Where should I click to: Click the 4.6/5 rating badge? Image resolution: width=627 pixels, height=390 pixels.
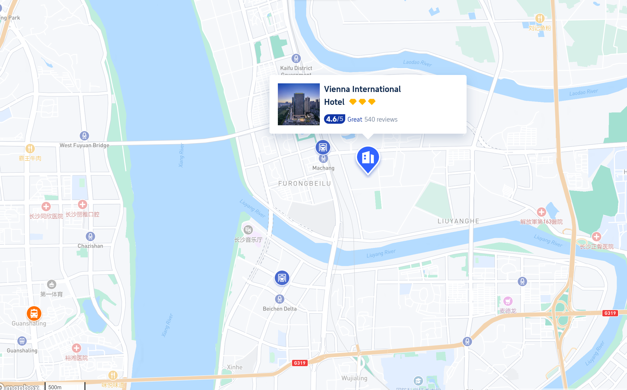tap(334, 119)
